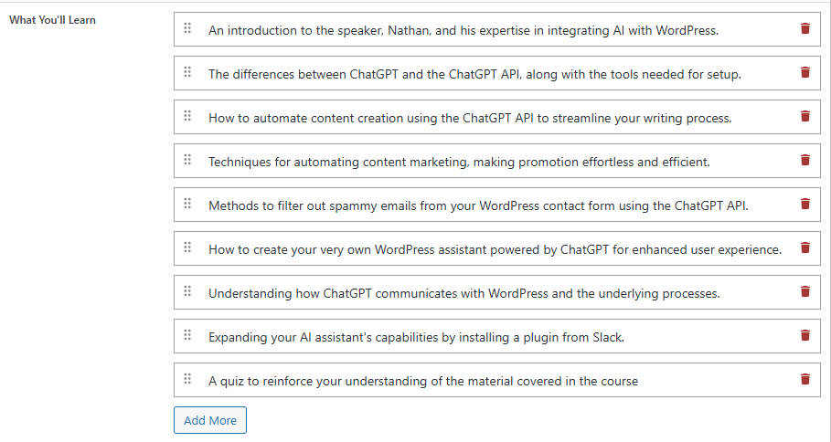Screen dimensions: 831x442
Task: Click drag handle of Nathan introduction row
Action: click(187, 28)
